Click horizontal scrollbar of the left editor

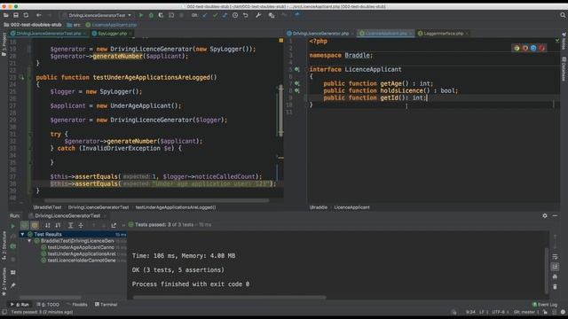[x=157, y=200]
